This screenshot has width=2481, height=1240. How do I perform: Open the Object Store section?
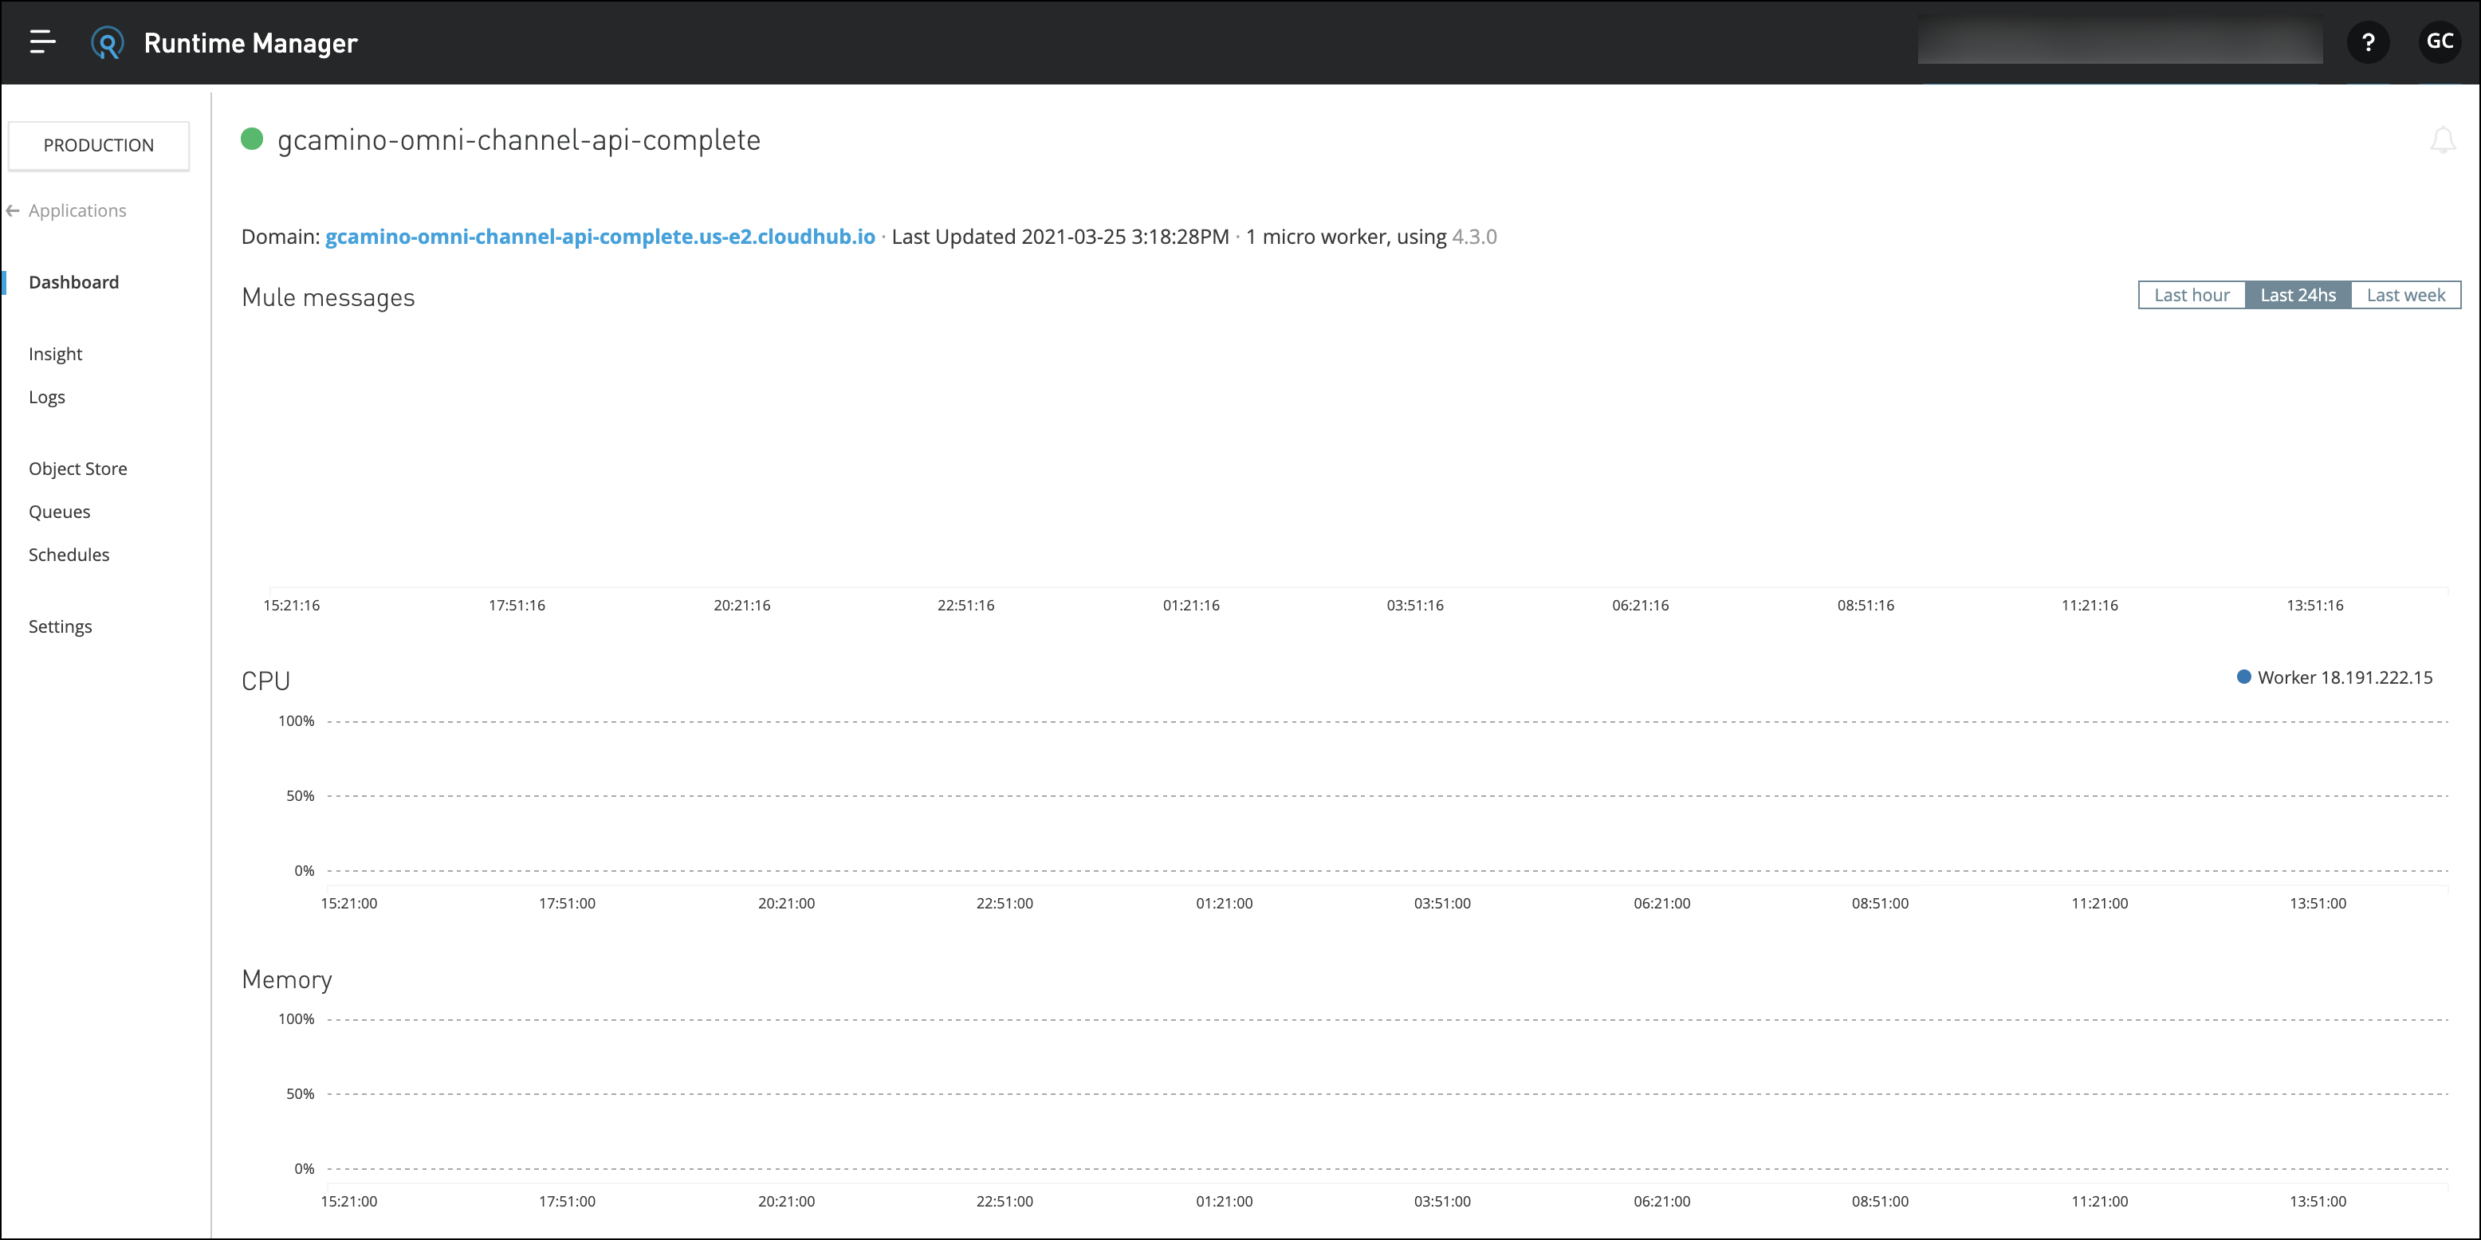pyautogui.click(x=78, y=469)
